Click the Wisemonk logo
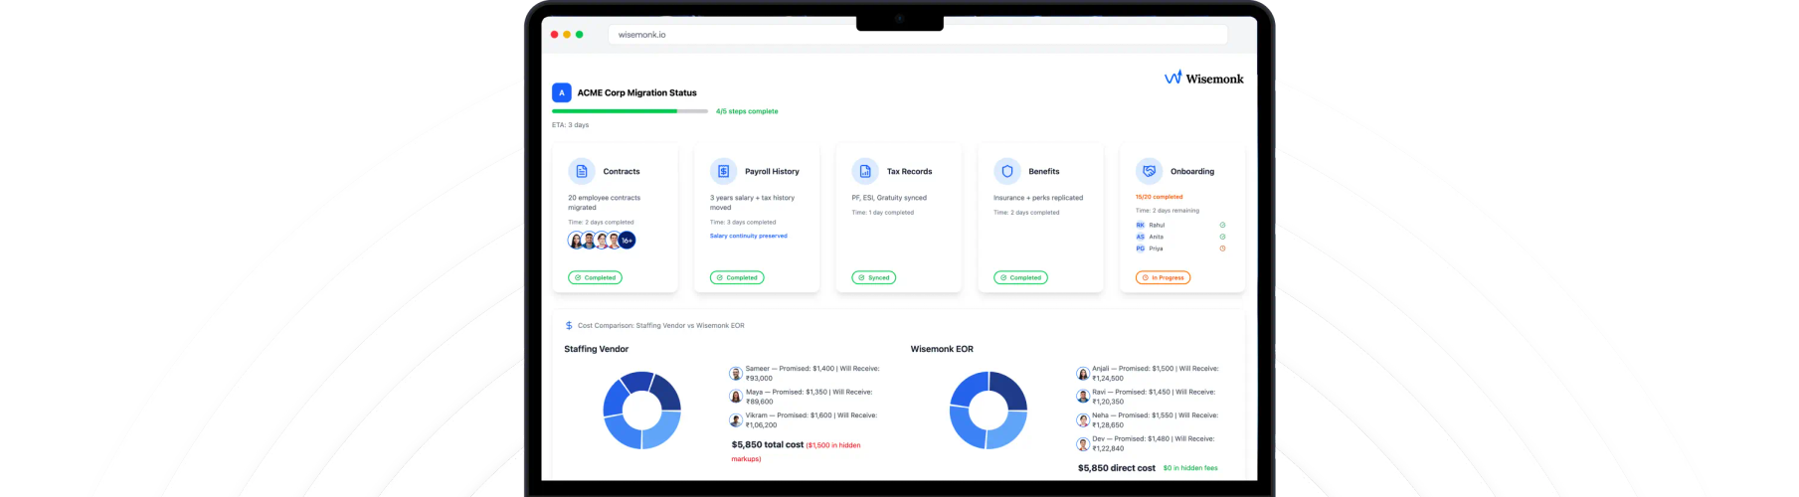1799x497 pixels. click(1203, 78)
